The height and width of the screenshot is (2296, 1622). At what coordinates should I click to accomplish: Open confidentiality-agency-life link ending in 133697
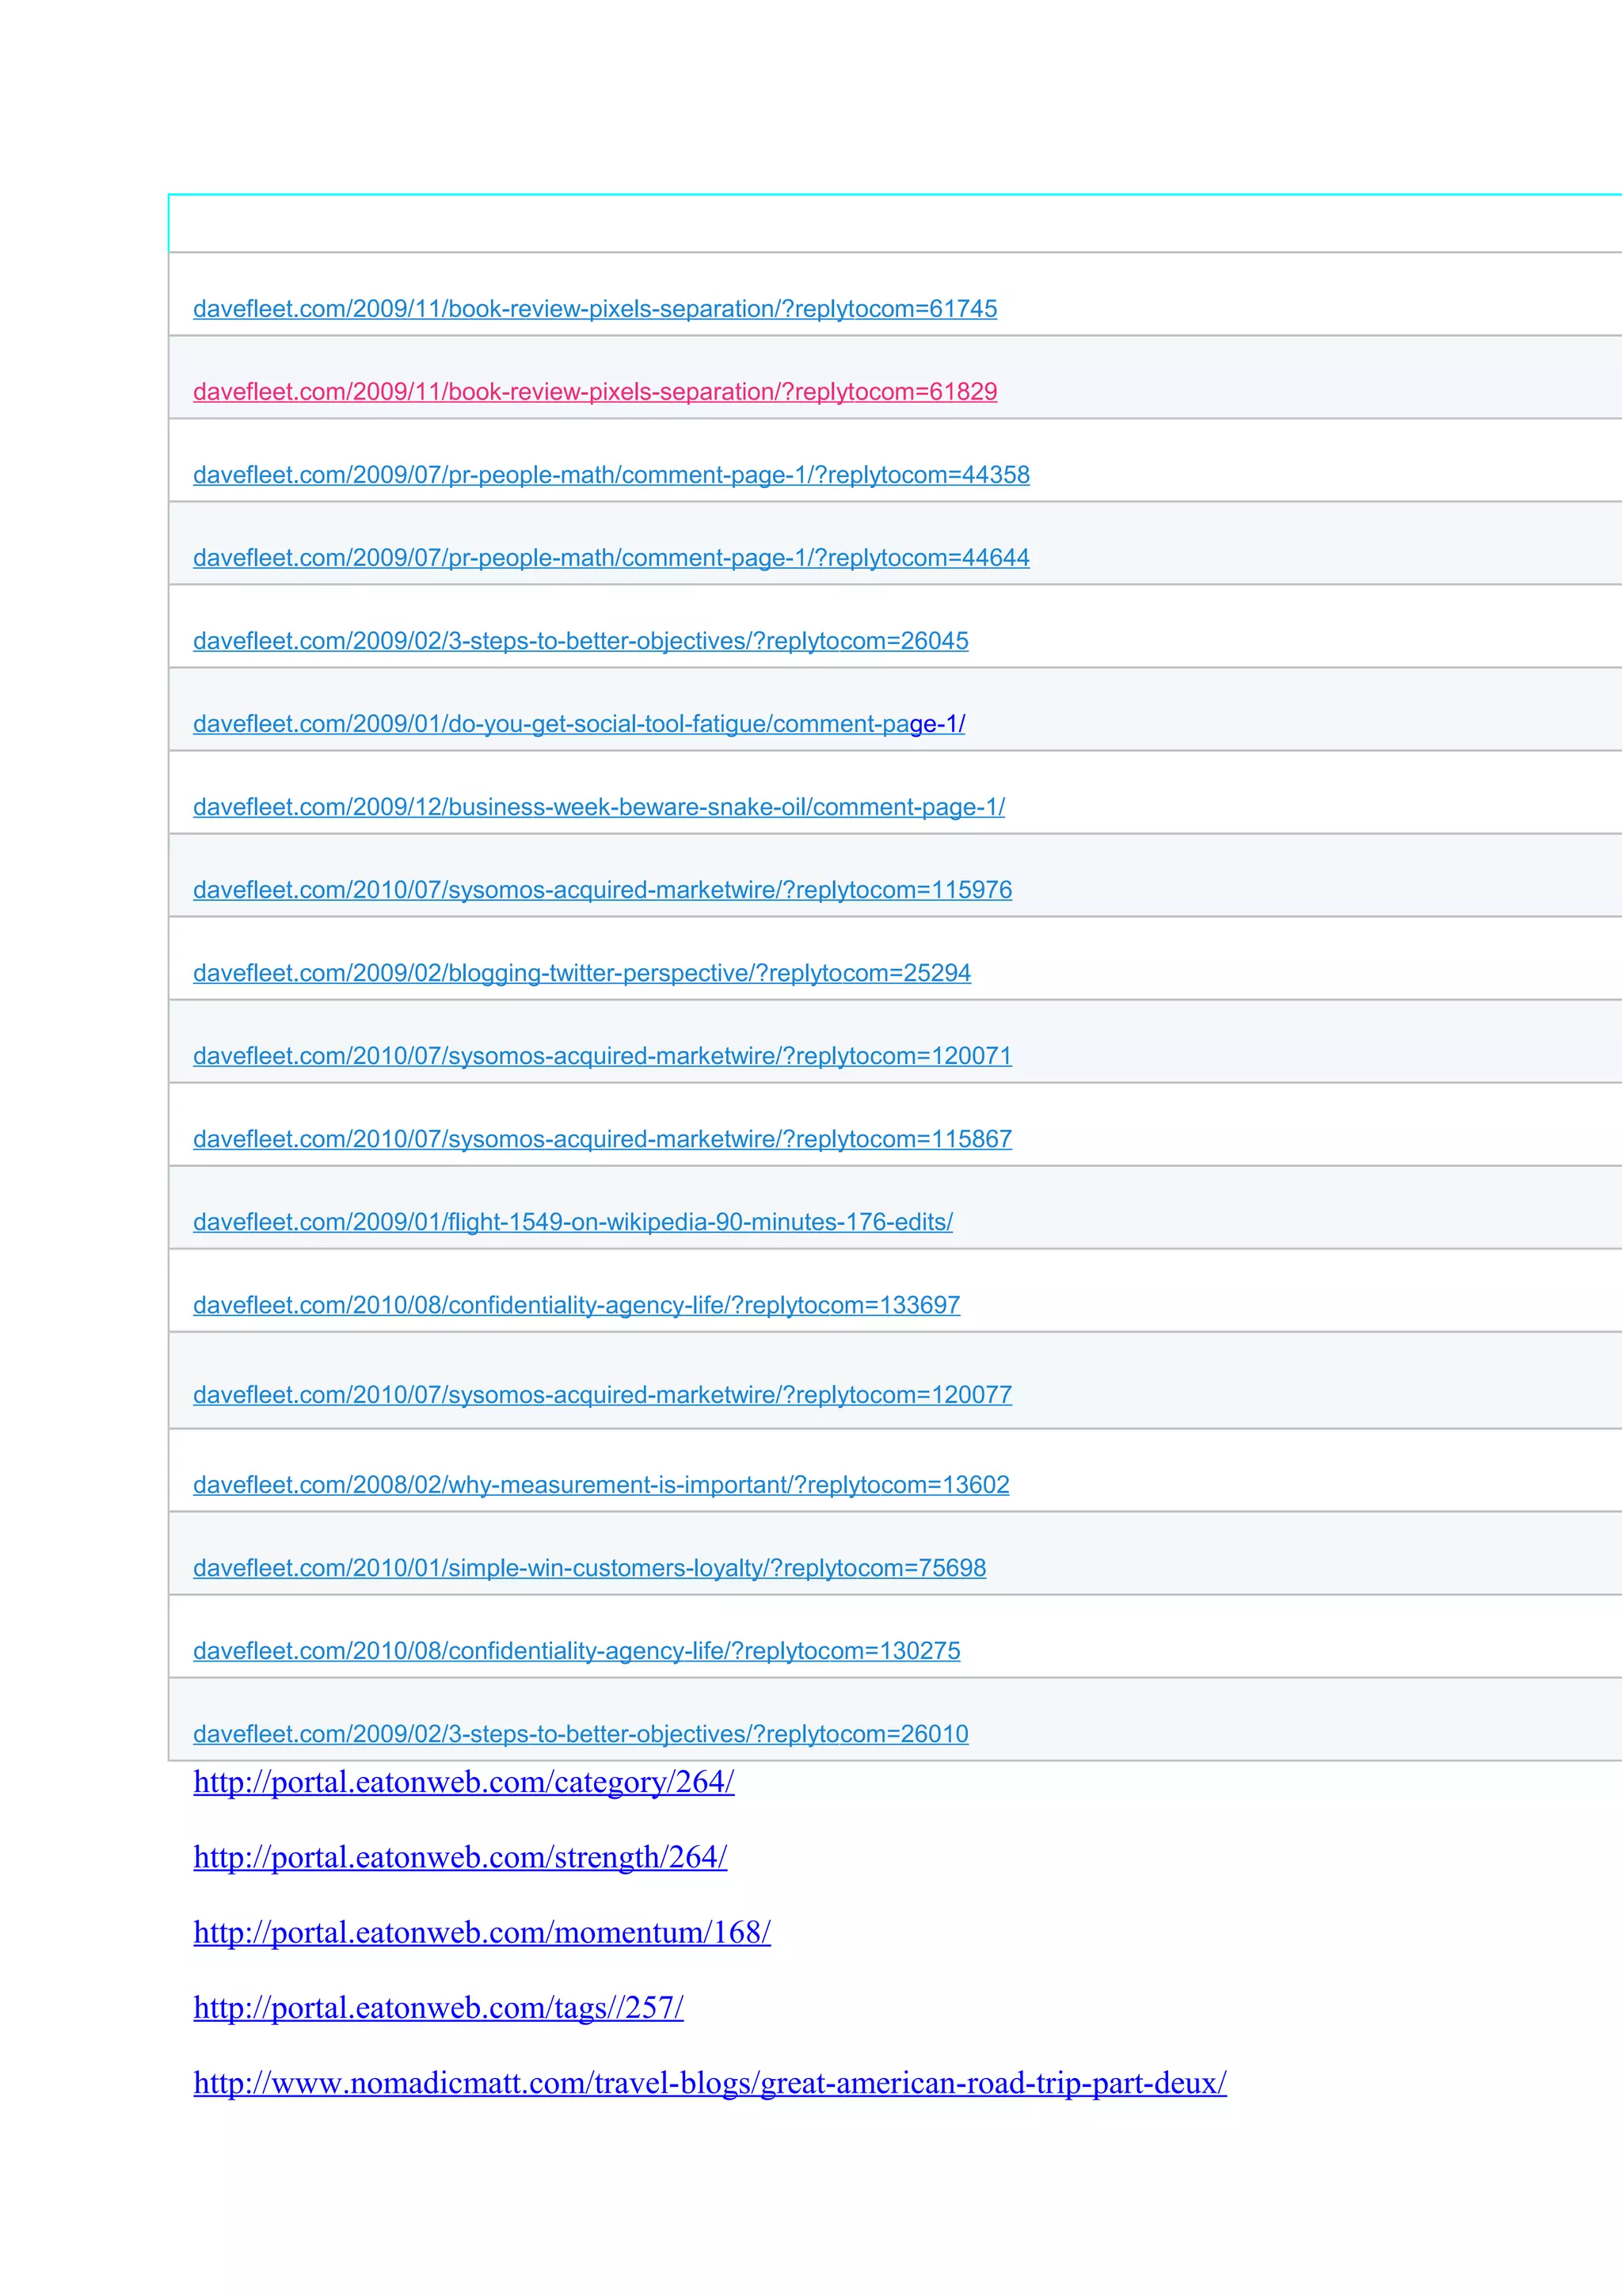coord(577,1305)
